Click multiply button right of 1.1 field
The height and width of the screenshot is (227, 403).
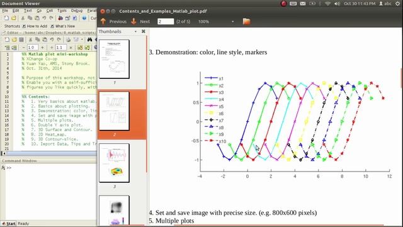point(71,48)
